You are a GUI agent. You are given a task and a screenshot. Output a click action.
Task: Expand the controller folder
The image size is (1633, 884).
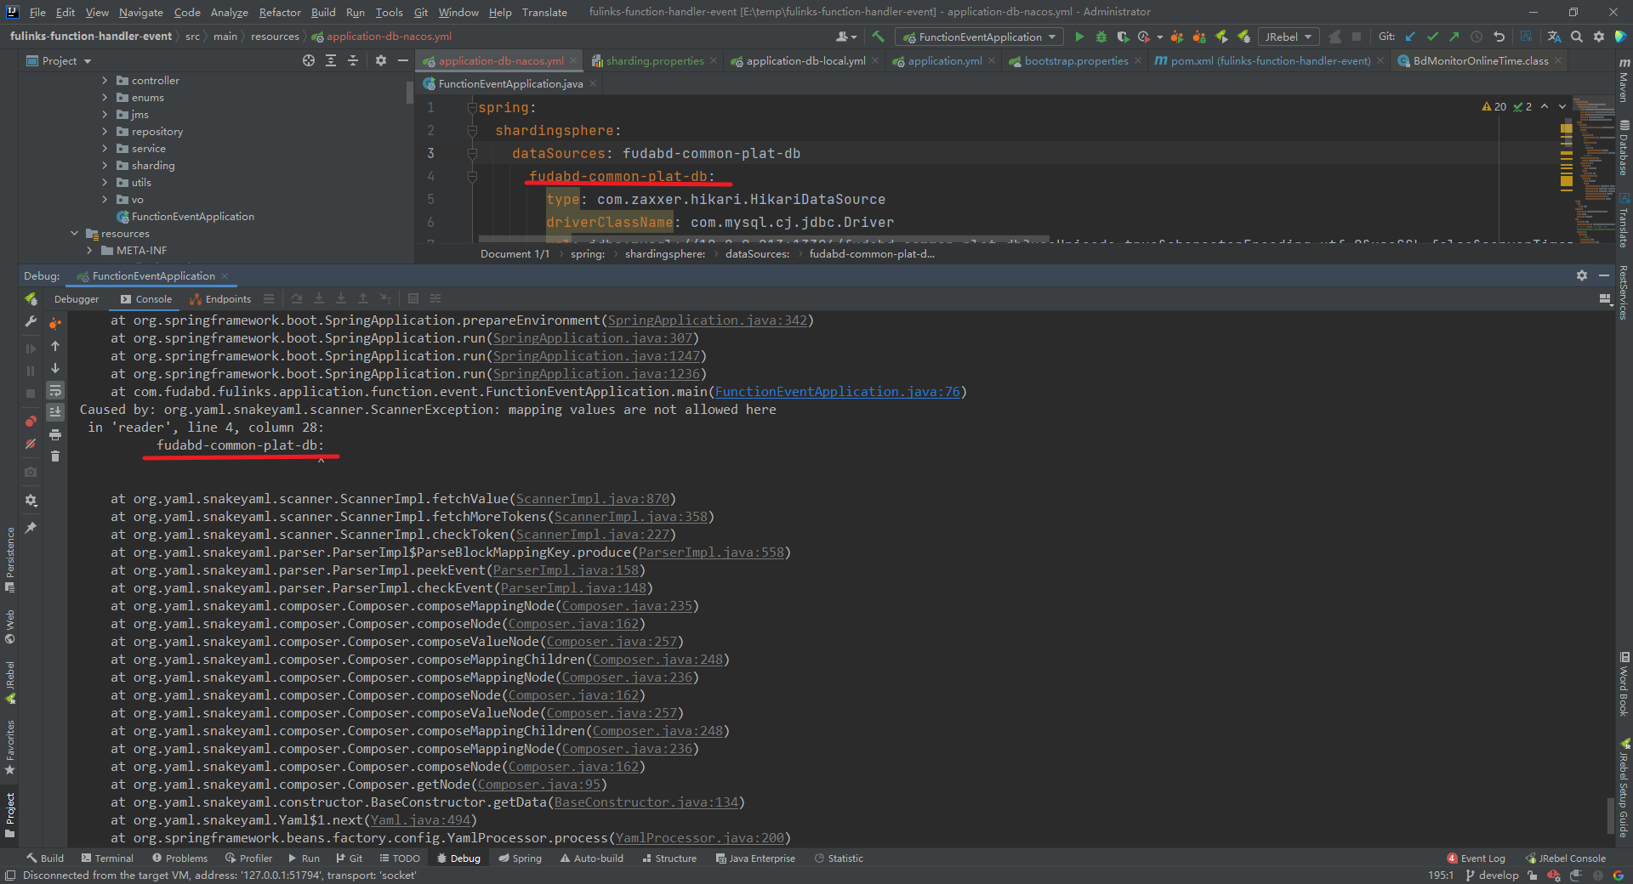(105, 80)
